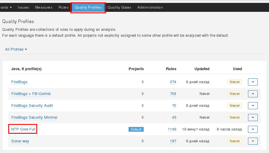This screenshot has height=153, width=269.
Task: Expand actions dropdown for NTP Core Full
Action: (253, 129)
